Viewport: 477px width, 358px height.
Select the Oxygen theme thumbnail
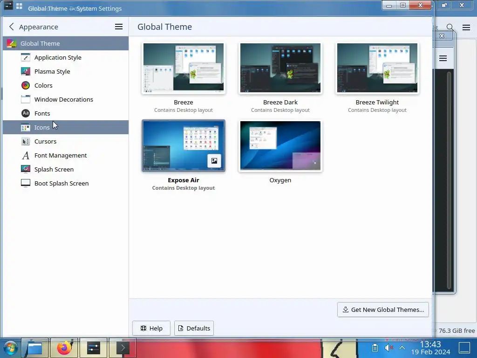[x=280, y=146]
